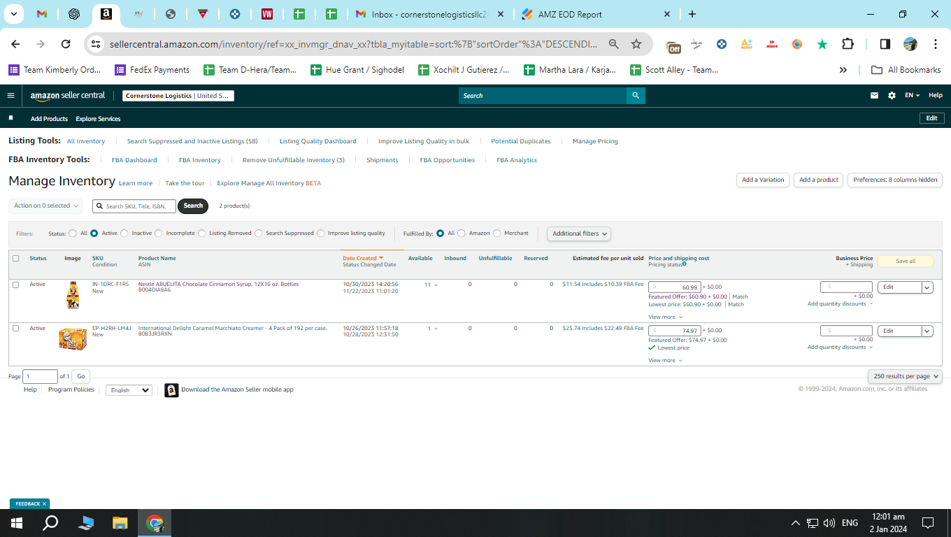
Task: Open the Nestle ABUELITA product name link
Action: pos(218,285)
